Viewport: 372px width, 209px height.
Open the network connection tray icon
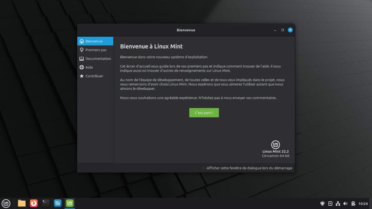pos(338,204)
